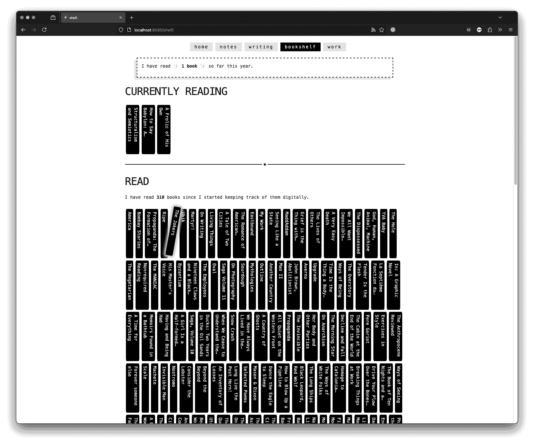The image size is (534, 445).
Task: Open the notes nav tab
Action: pyautogui.click(x=229, y=47)
